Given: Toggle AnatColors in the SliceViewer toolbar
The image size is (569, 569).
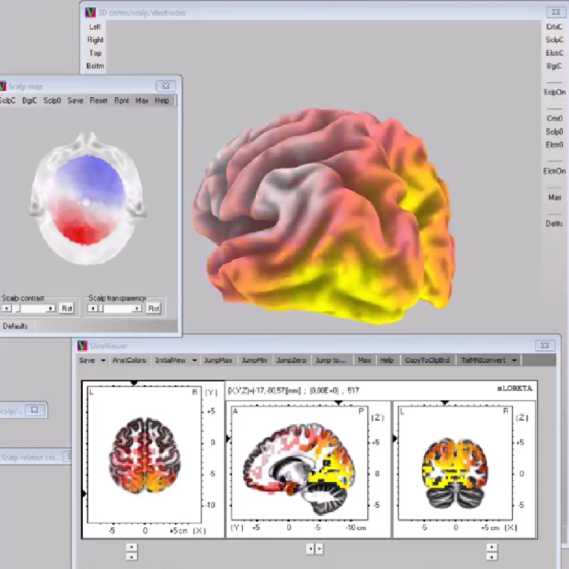Looking at the screenshot, I should (x=129, y=360).
